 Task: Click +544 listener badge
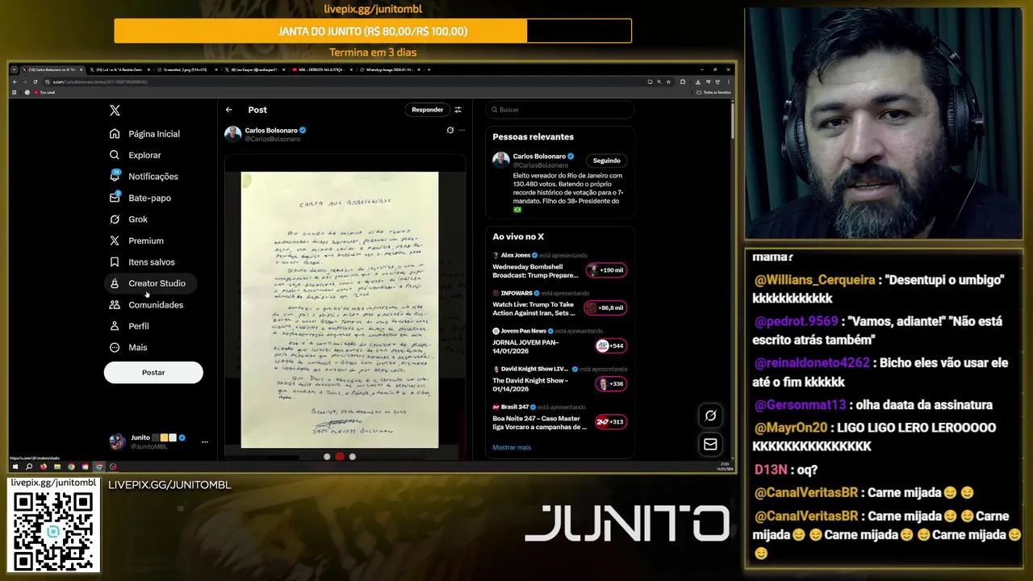(611, 345)
